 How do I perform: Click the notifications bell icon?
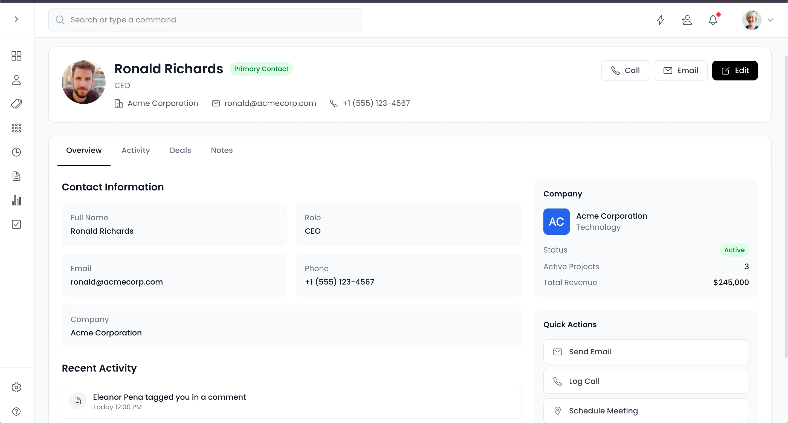(713, 20)
